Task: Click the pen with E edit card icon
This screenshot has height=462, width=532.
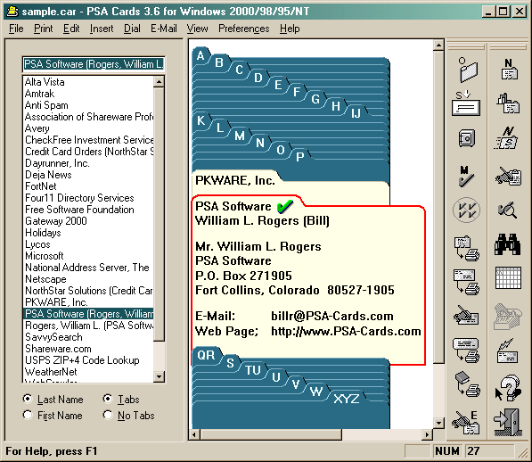Action: tap(465, 422)
